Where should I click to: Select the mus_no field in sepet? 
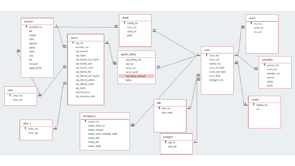tap(132, 27)
